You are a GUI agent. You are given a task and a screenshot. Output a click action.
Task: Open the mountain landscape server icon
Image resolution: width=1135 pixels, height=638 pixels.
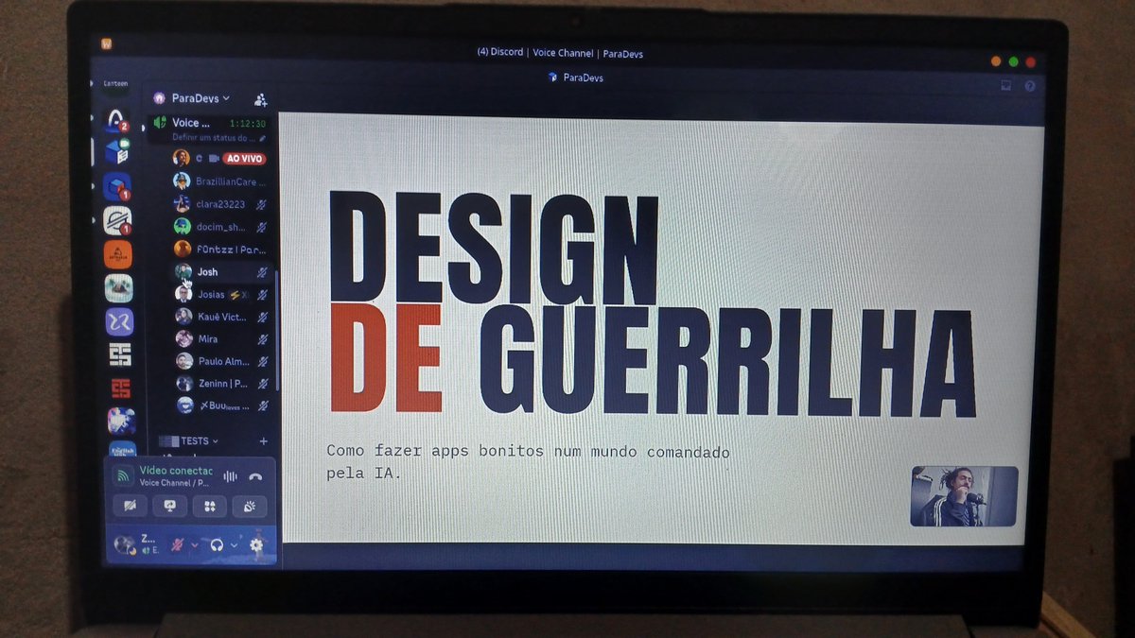tap(118, 287)
